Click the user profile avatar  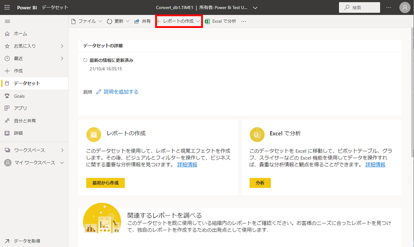[405, 8]
